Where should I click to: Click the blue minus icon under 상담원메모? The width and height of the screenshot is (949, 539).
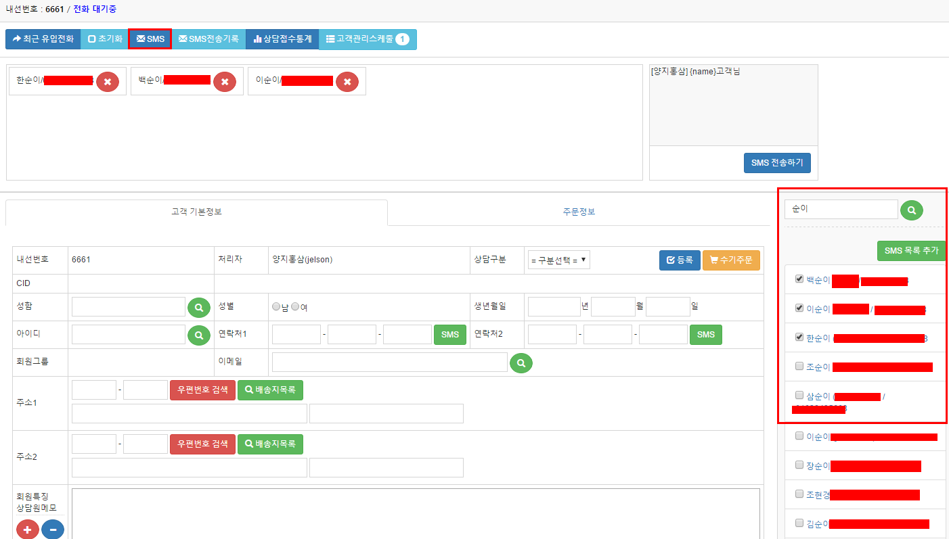53,530
